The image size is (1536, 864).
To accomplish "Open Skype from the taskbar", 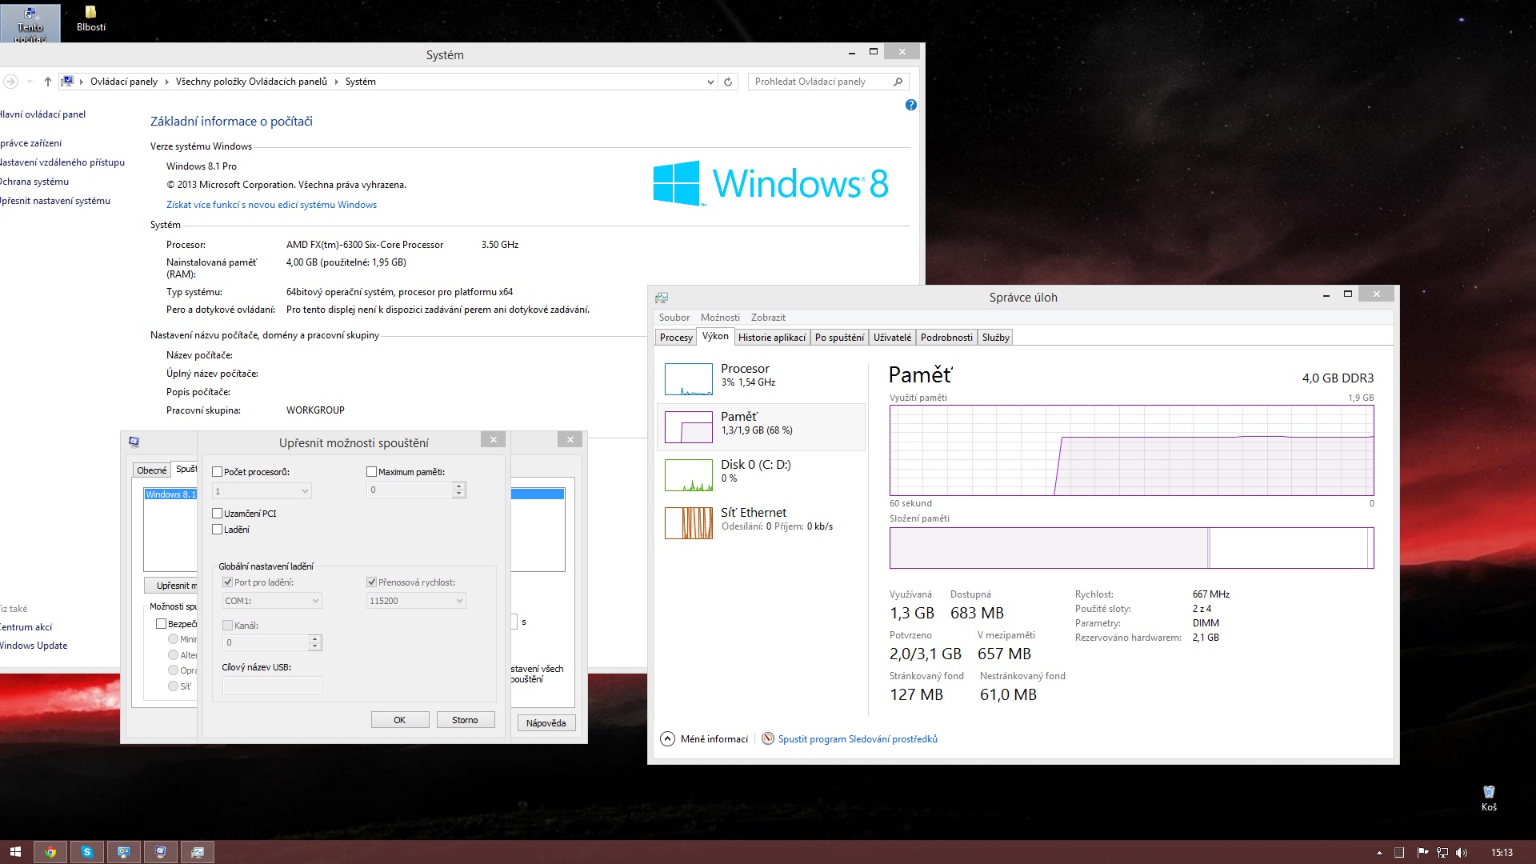I will [87, 852].
